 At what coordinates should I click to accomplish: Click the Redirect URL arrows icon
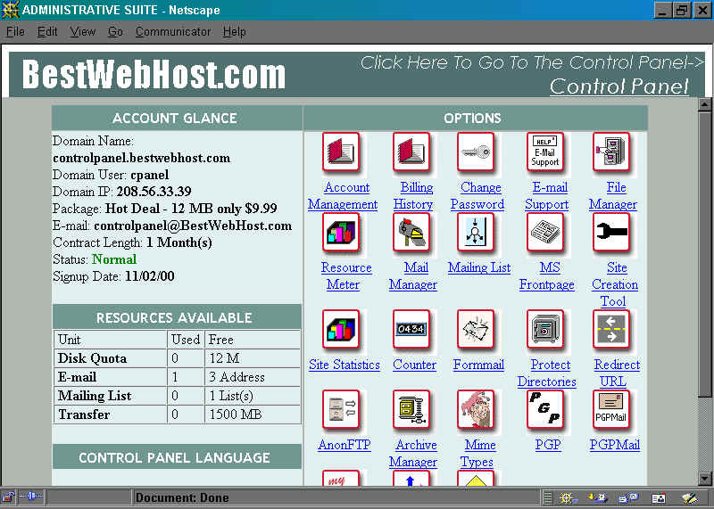(611, 329)
